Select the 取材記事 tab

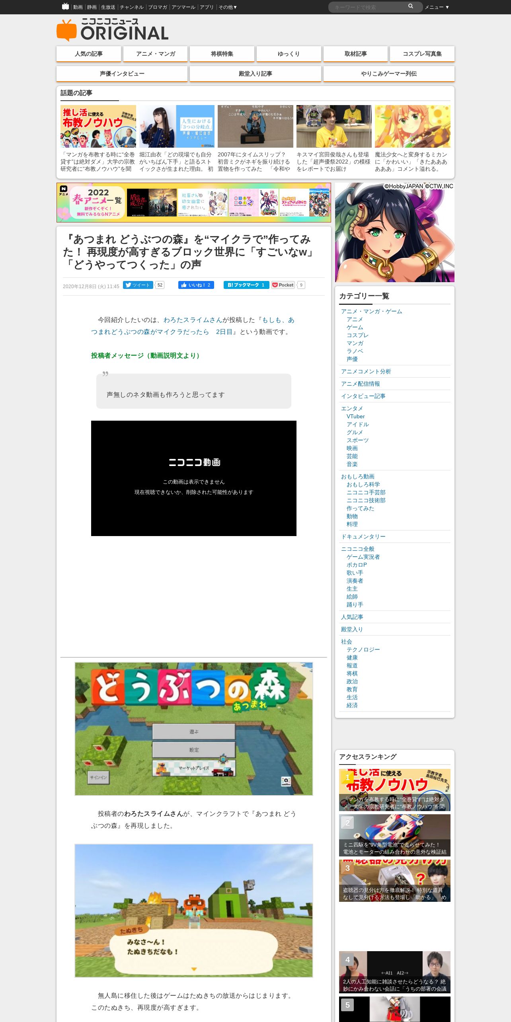click(356, 54)
